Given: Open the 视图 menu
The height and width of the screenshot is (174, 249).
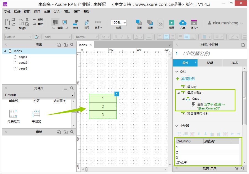Looking at the screenshot, I should pyautogui.click(x=27, y=12).
